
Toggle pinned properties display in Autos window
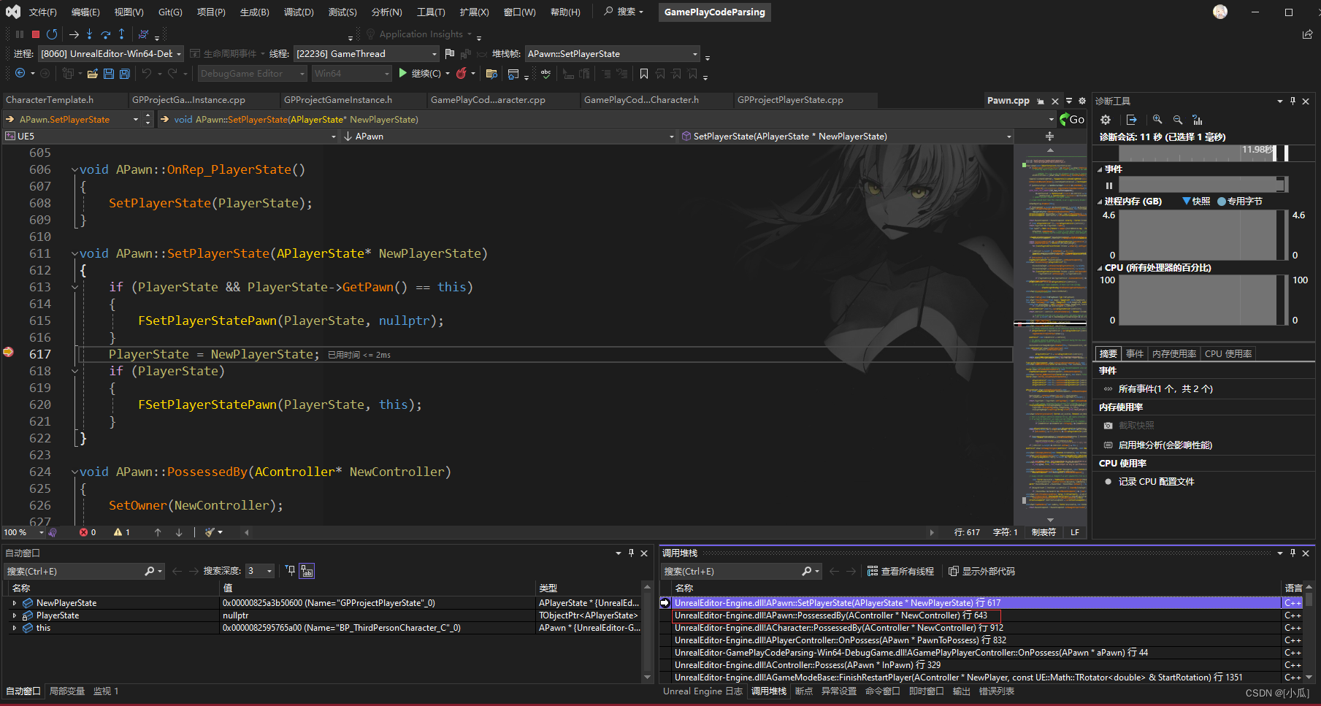(290, 571)
